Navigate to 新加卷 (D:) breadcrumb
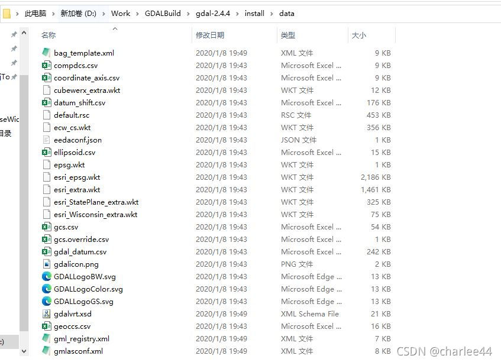 (78, 14)
